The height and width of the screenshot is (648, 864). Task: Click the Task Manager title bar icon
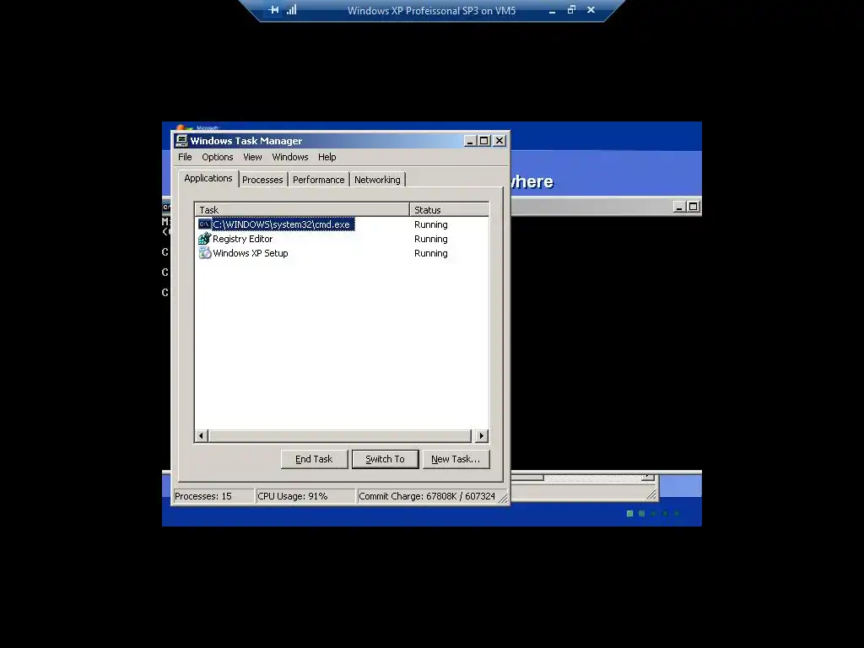tap(181, 141)
